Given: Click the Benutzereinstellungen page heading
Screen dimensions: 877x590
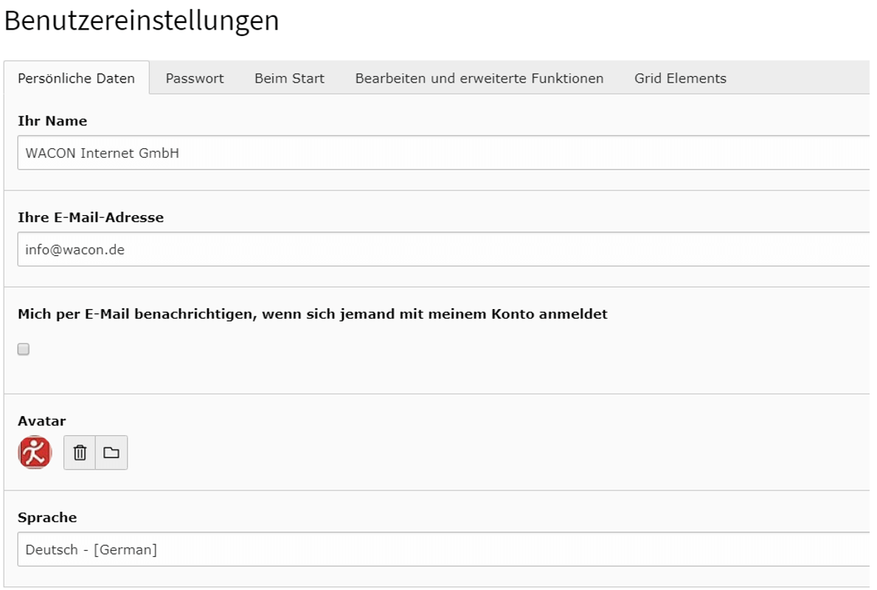Looking at the screenshot, I should coord(142,21).
